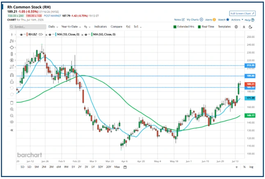
Task: Hide the RH.BZ price series
Action: pos(21,34)
